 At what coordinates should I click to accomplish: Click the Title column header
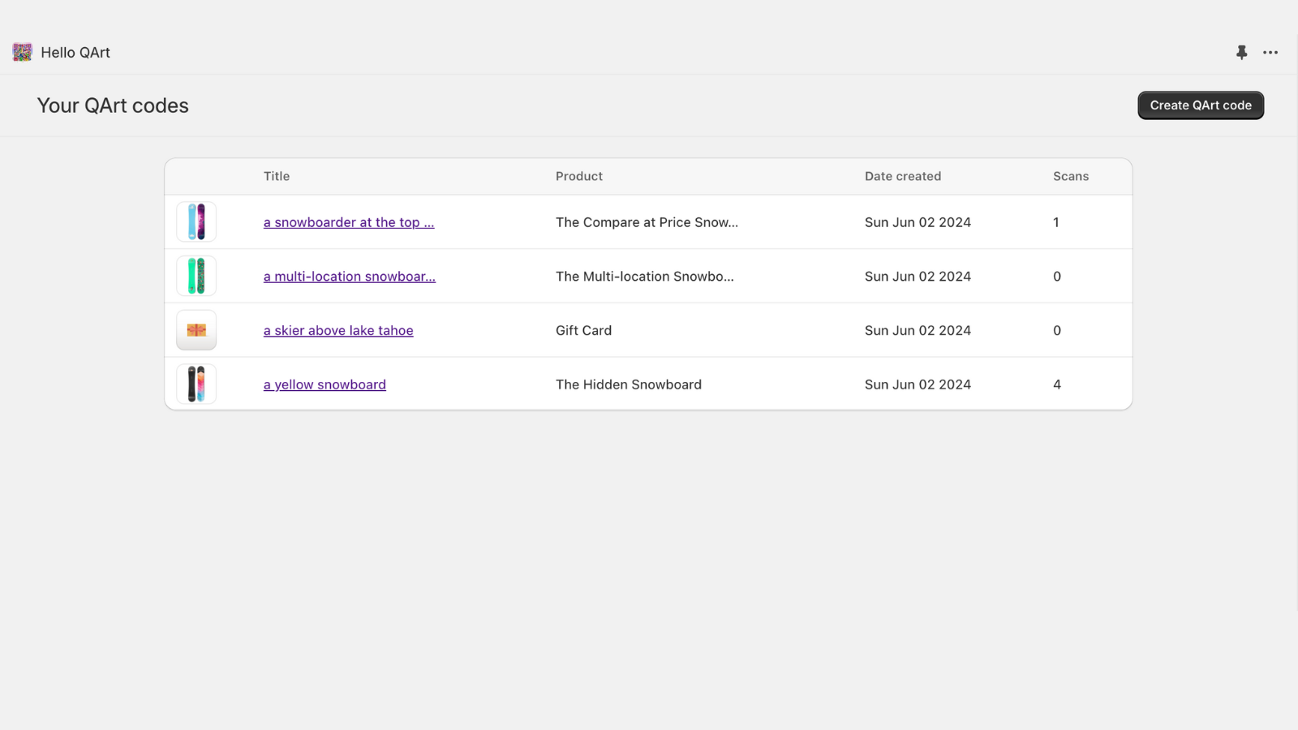pyautogui.click(x=277, y=176)
